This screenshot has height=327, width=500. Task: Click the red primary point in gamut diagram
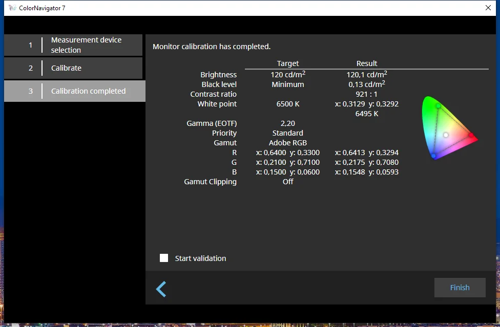pos(472,136)
